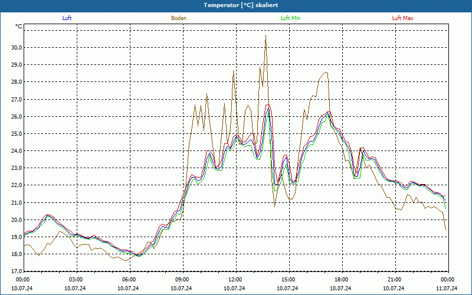This screenshot has width=472, height=295.
Task: Click the 06:00 time axis label
Action: tap(130, 280)
